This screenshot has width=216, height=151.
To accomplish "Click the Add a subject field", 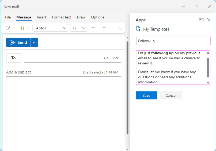I will click(x=44, y=72).
